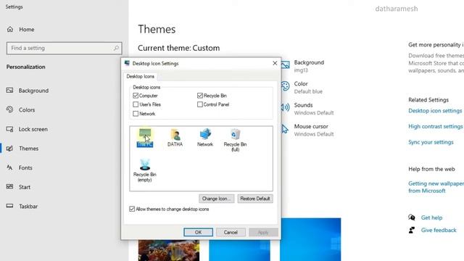Open Background img13 theme option
464x261 pixels.
point(309,66)
